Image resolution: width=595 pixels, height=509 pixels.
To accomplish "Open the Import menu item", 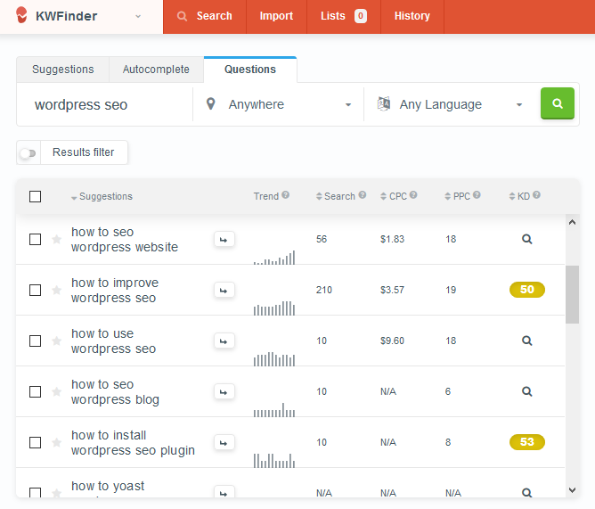I will (x=276, y=16).
